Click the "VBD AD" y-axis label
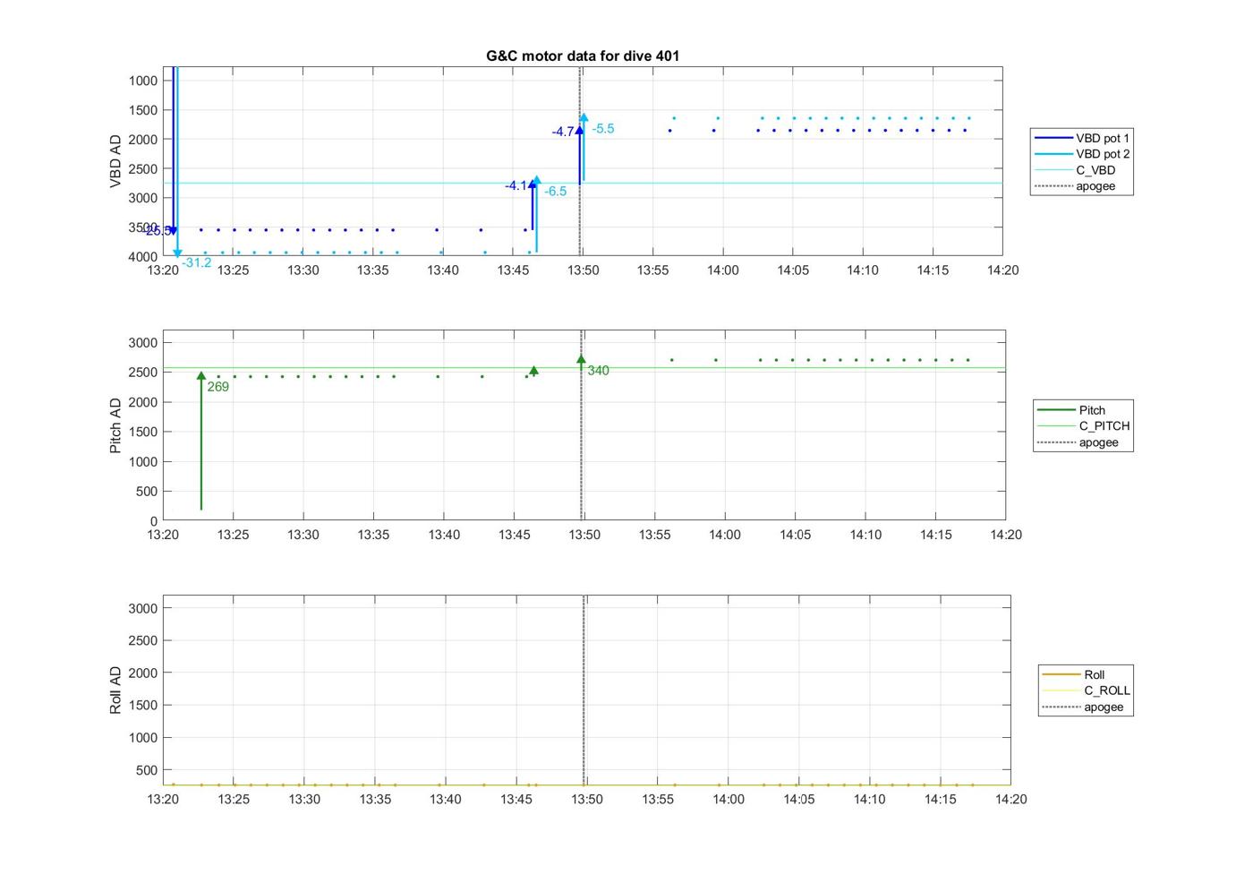The height and width of the screenshot is (883, 1253). pos(115,161)
